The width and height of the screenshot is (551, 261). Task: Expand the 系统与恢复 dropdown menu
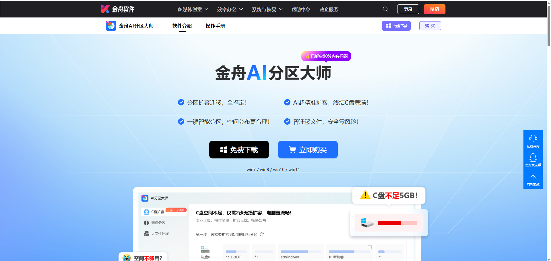click(267, 9)
